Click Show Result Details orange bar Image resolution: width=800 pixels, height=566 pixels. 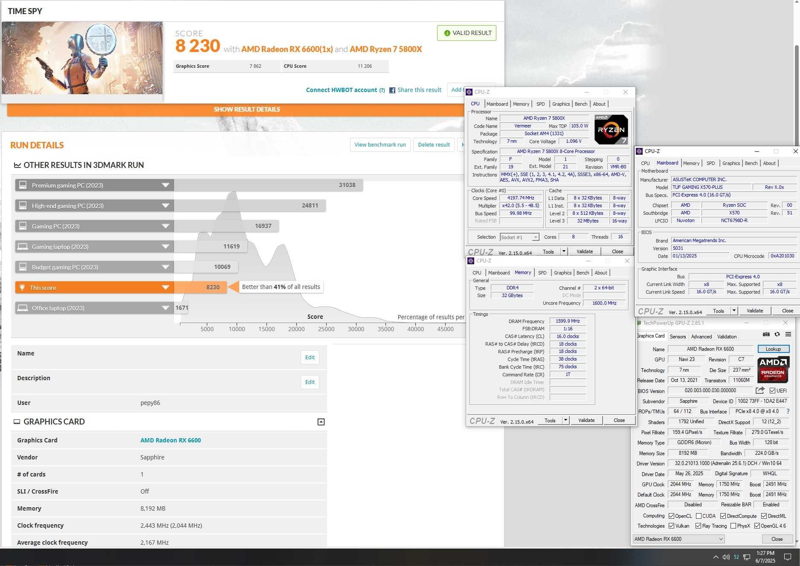[x=247, y=110]
